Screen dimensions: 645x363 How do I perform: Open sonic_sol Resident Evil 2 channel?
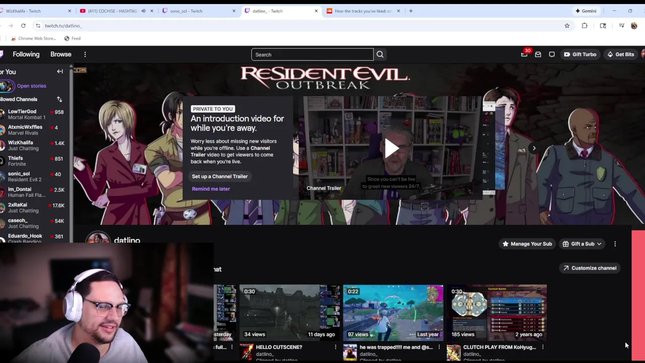coord(33,177)
